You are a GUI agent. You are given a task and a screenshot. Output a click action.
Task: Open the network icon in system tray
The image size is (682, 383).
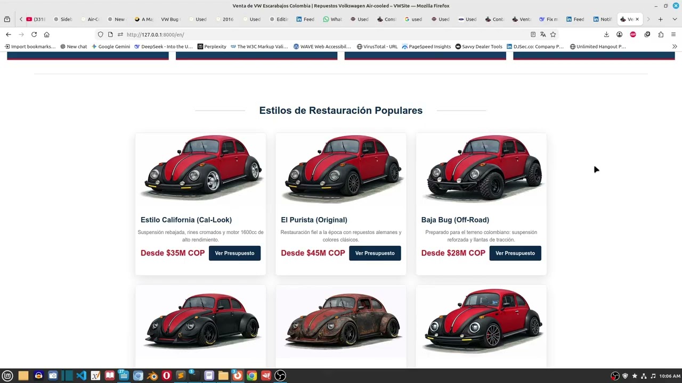point(644,376)
